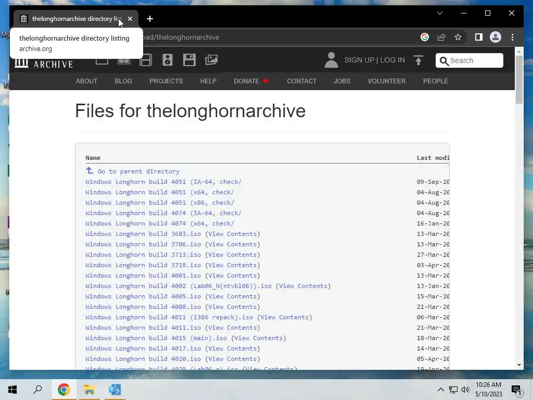Click the upload arrow icon
Image resolution: width=533 pixels, height=400 pixels.
pyautogui.click(x=418, y=60)
